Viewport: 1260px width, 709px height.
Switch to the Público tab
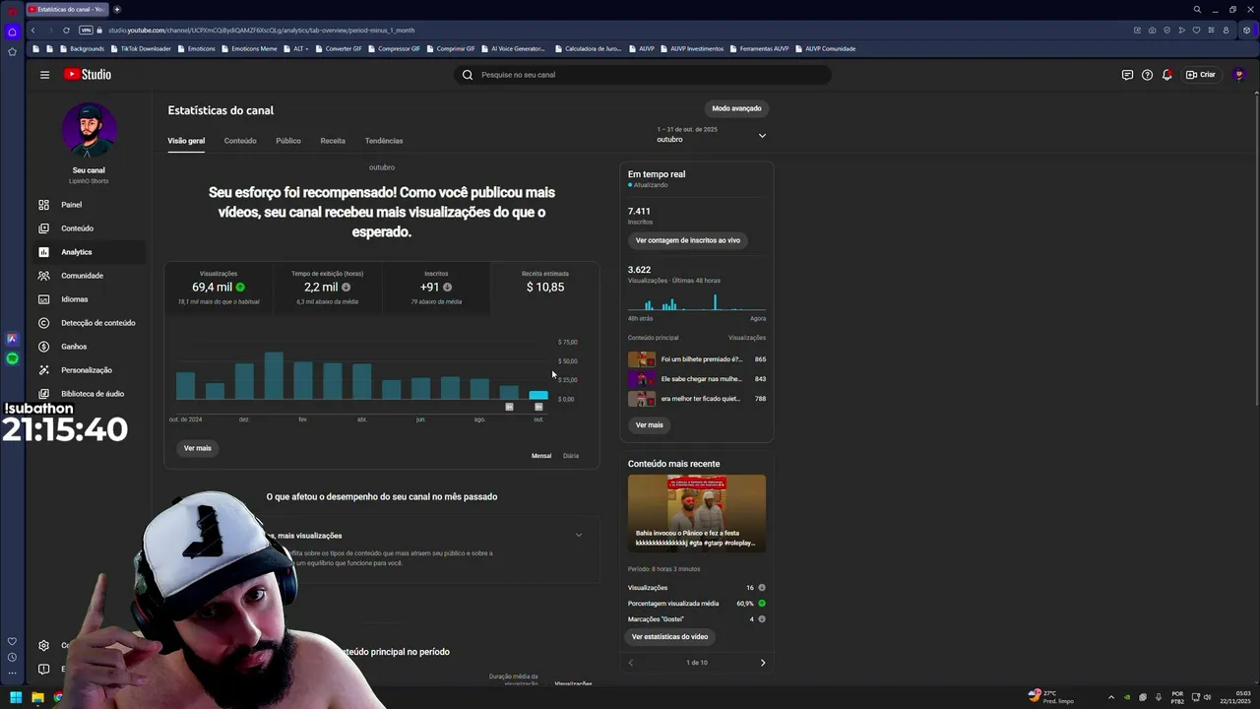tap(288, 141)
